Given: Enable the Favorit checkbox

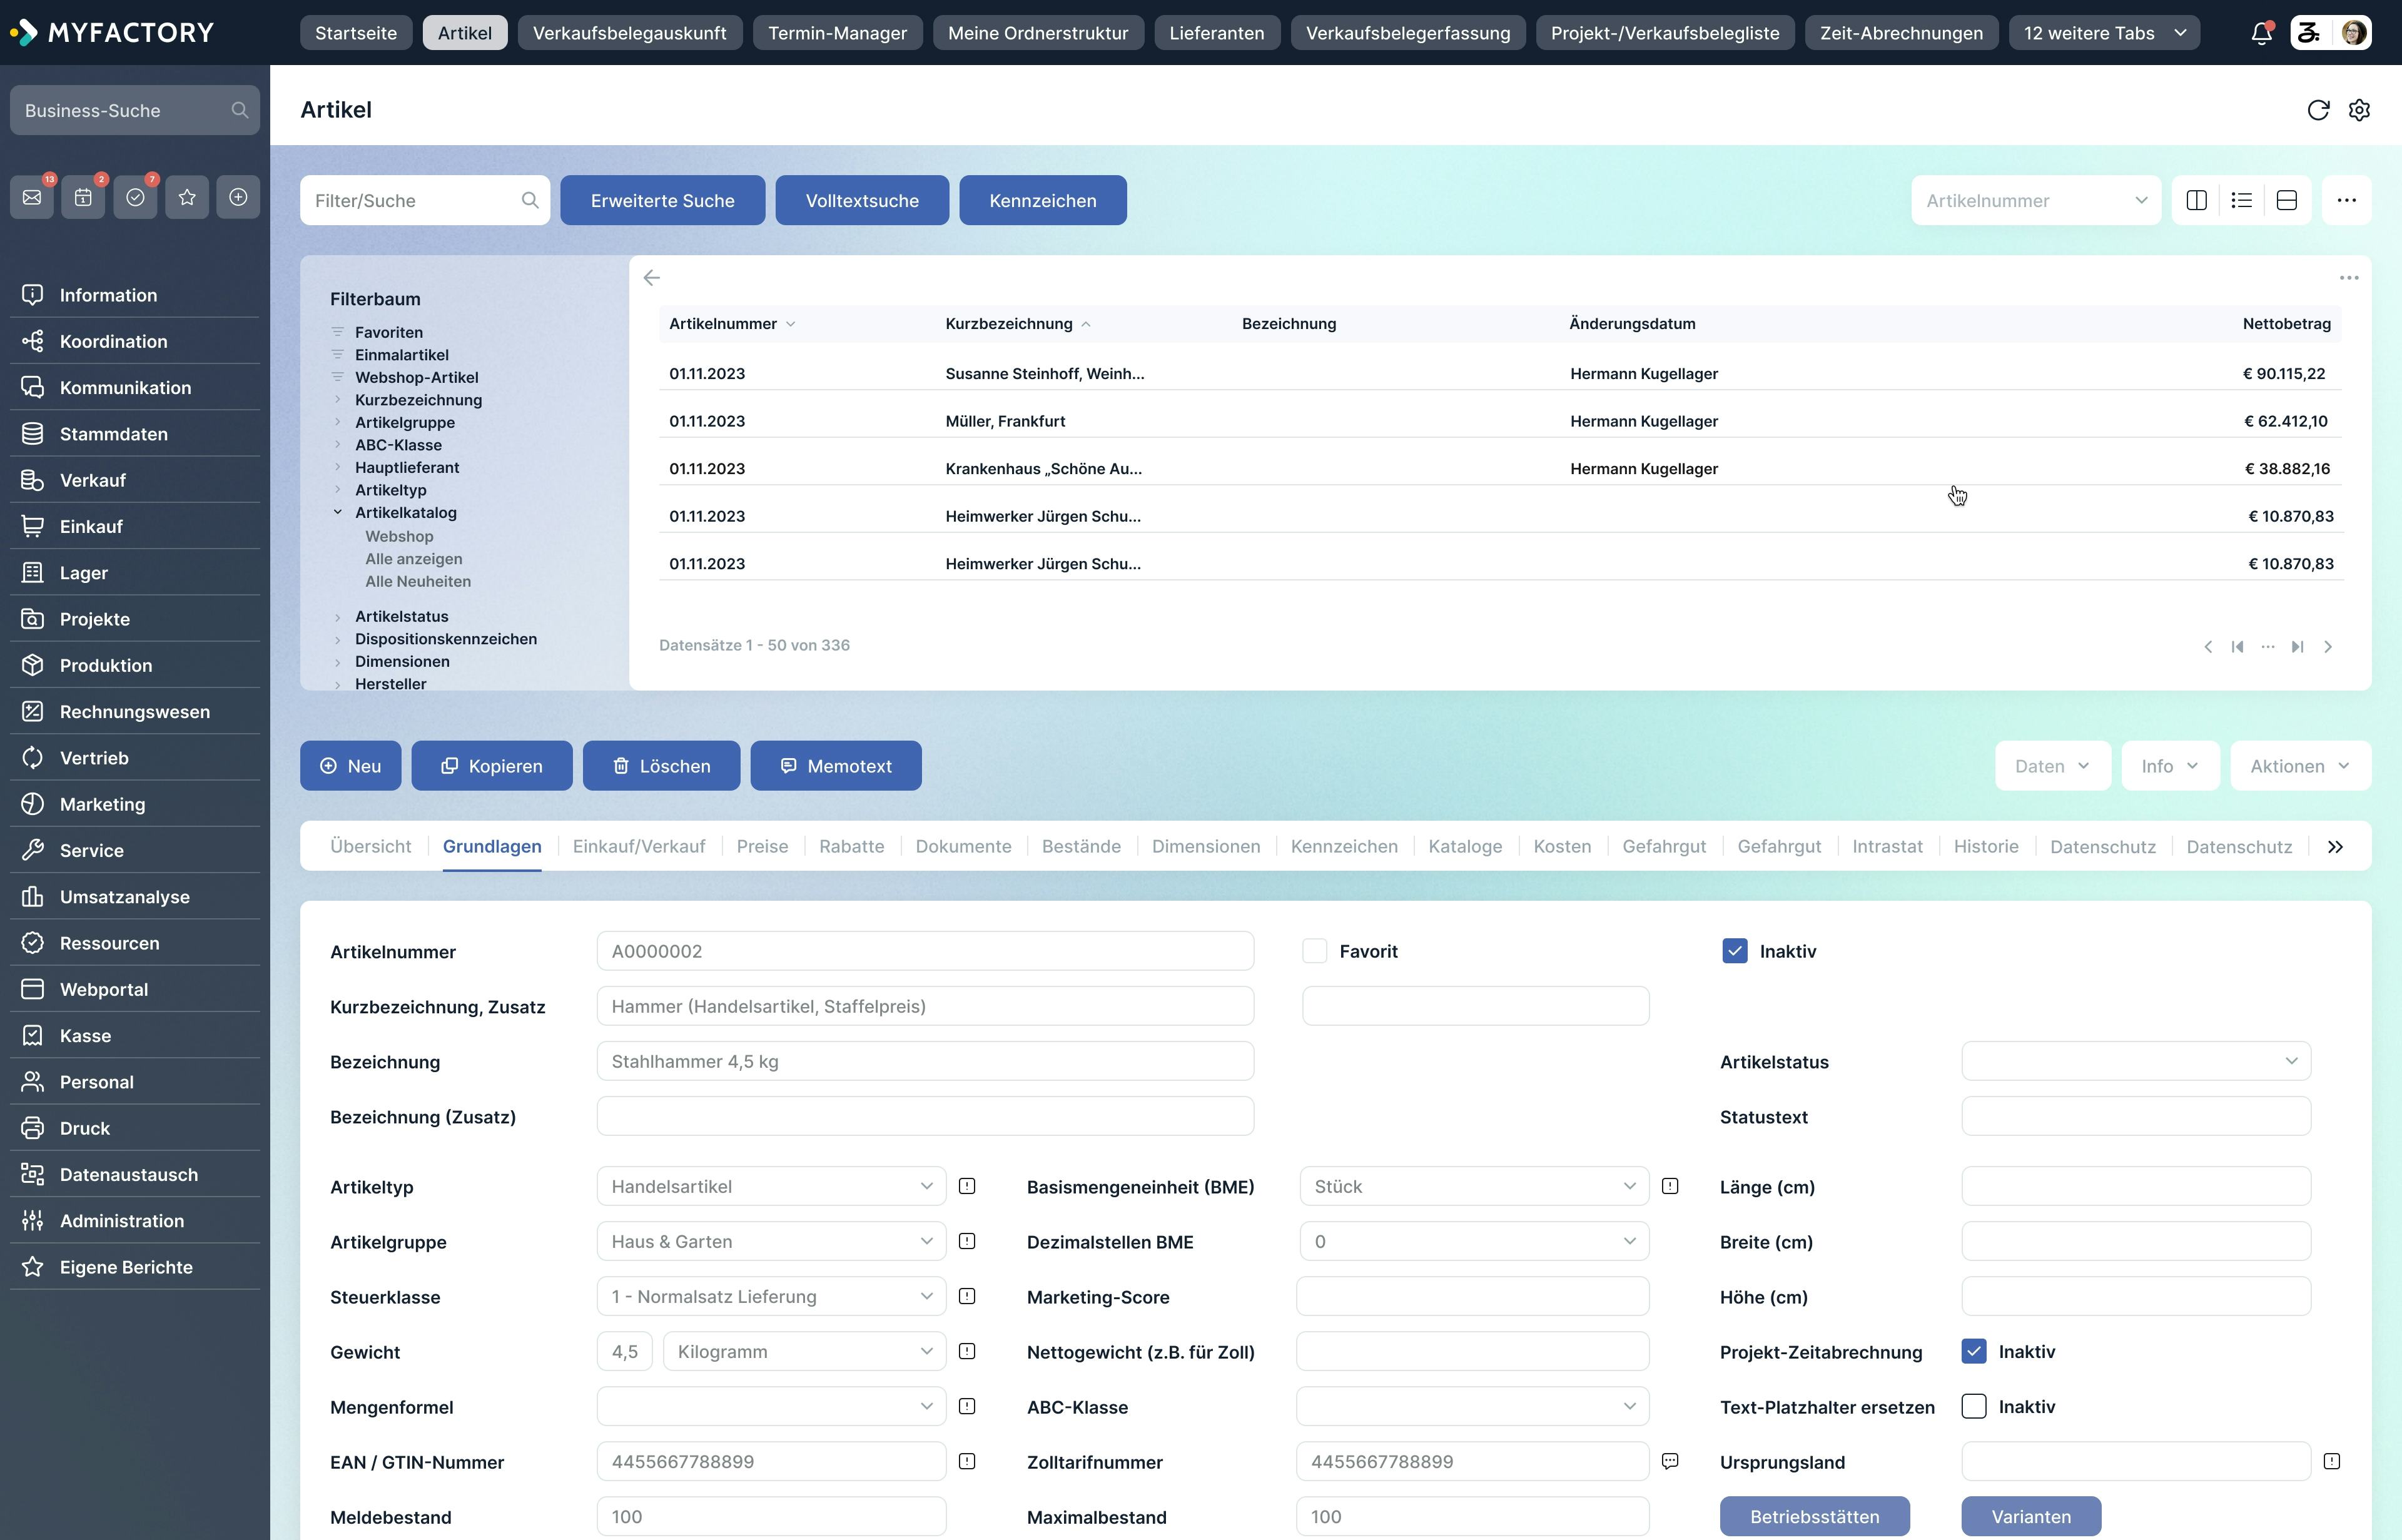Looking at the screenshot, I should point(1314,950).
